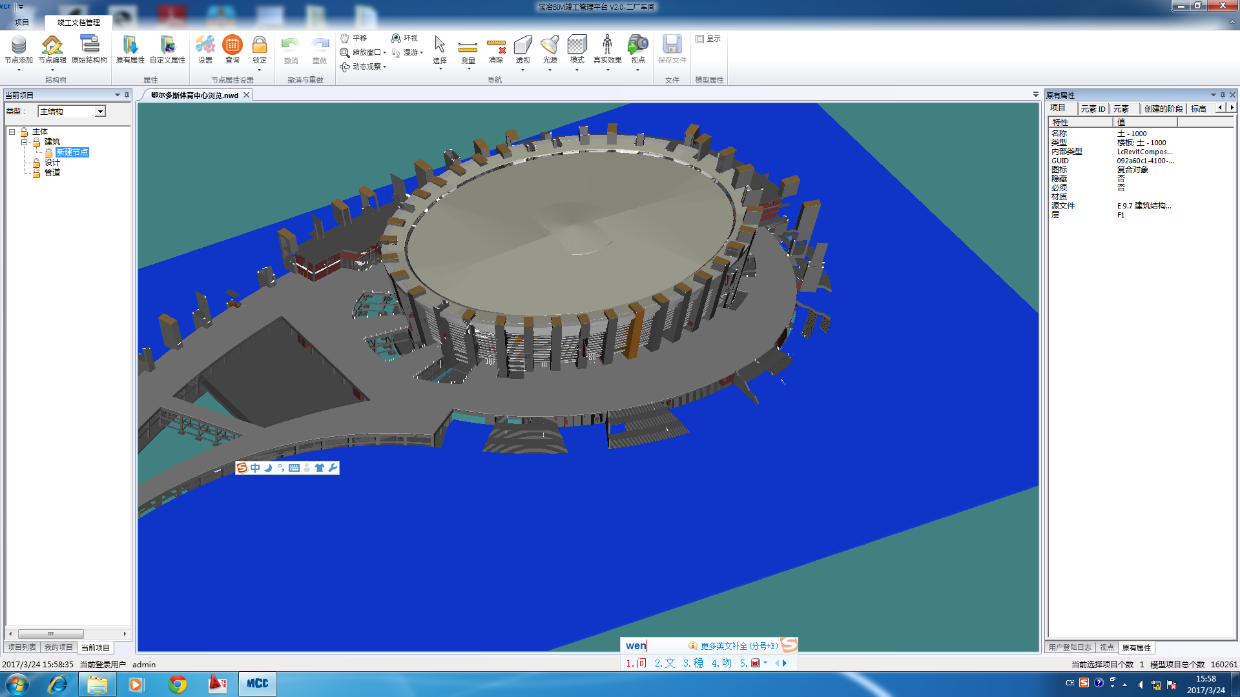The image size is (1240, 697).
Task: Click the 锁定 lock icon
Action: (x=260, y=45)
